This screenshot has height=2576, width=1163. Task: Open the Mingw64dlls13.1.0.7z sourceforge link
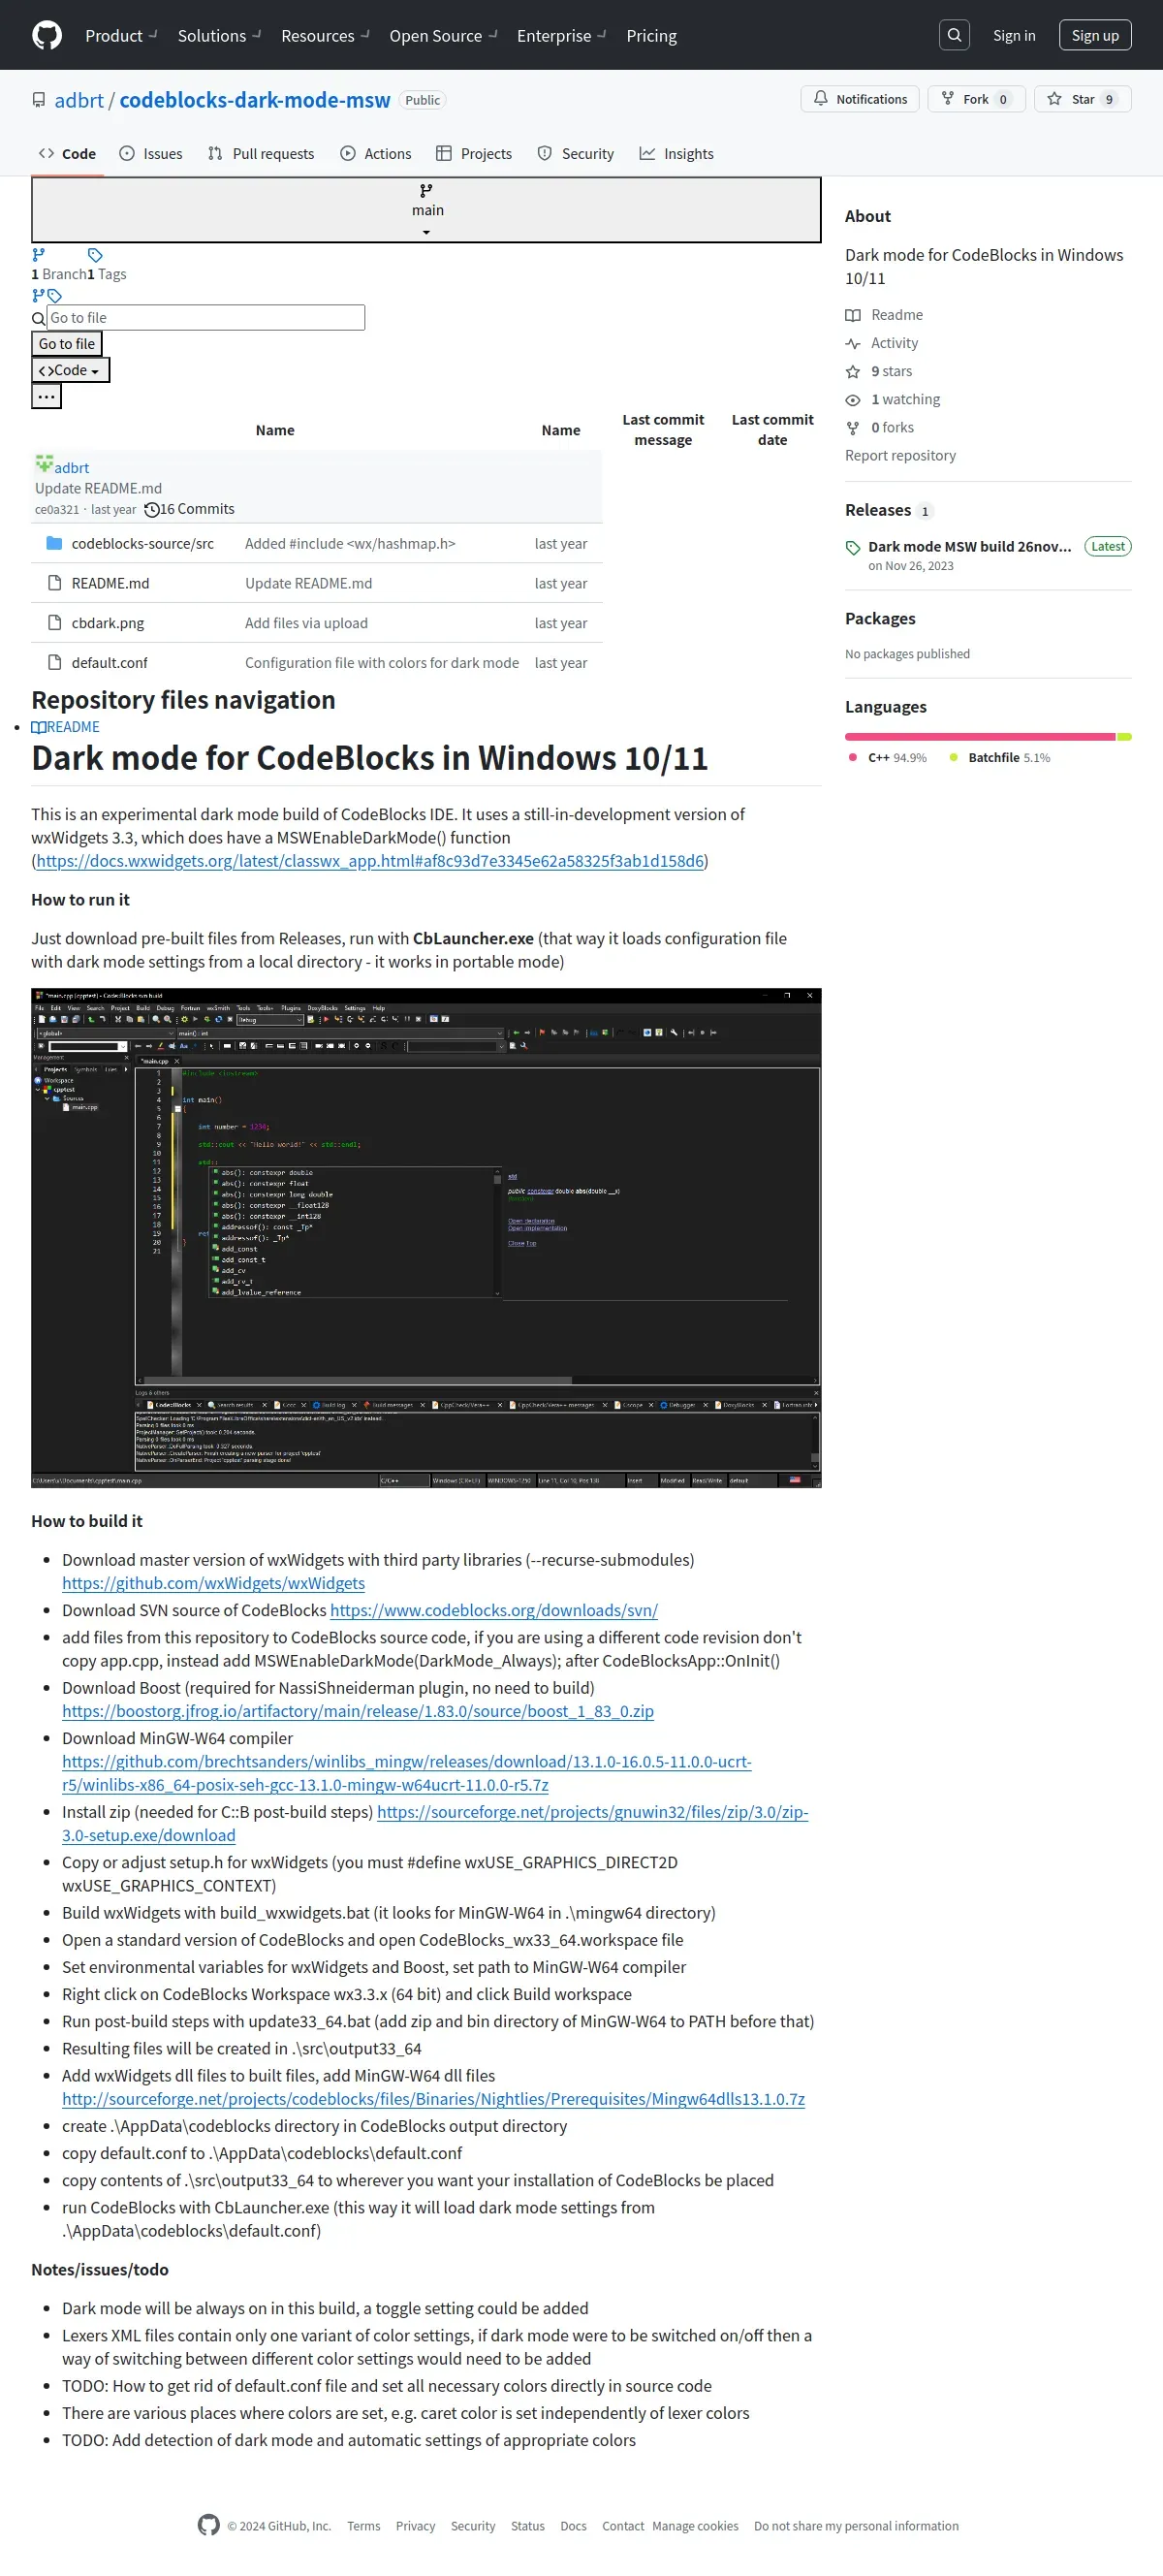click(433, 2099)
